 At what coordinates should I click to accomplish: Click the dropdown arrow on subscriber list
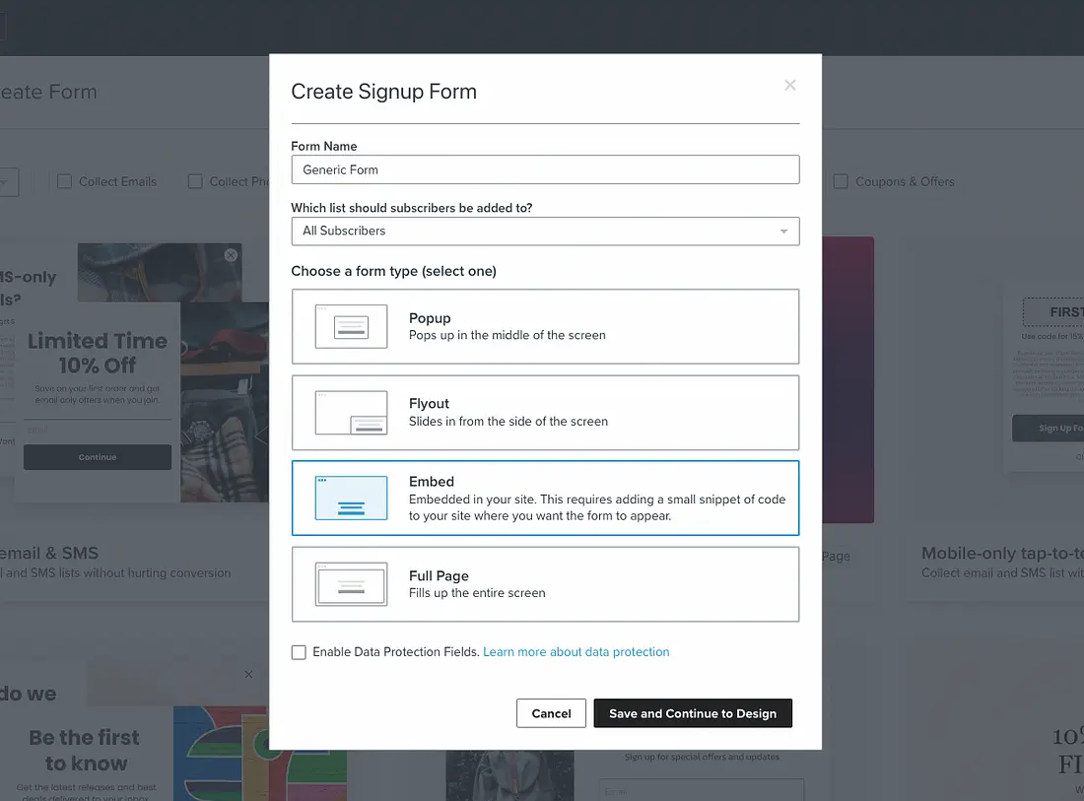pos(783,232)
